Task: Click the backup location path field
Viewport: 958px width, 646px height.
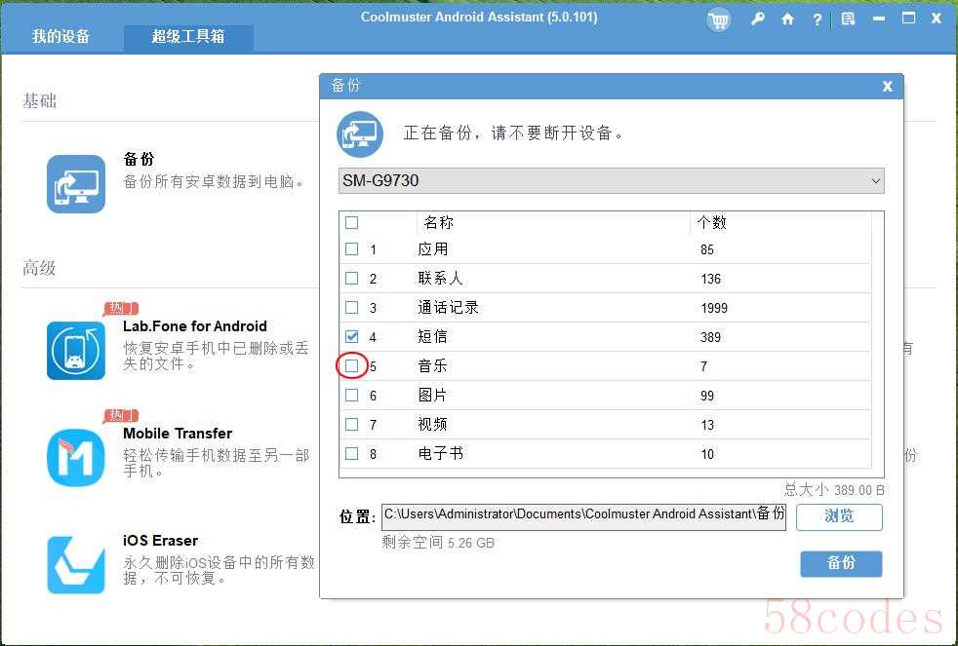Action: click(584, 516)
